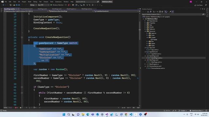
Task: Open the Build menu
Action: (30, 2)
